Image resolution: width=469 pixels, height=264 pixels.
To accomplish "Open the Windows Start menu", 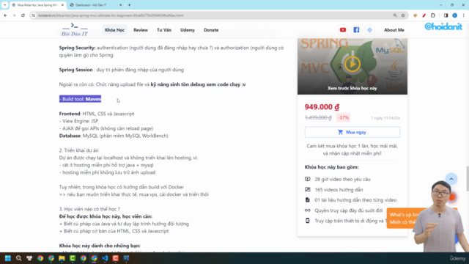I will coord(8,258).
